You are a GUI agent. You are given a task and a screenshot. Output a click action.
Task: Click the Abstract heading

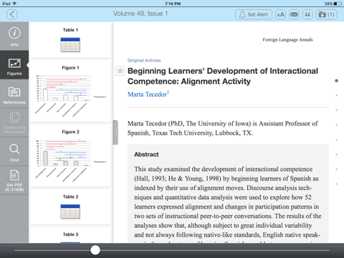click(x=146, y=154)
